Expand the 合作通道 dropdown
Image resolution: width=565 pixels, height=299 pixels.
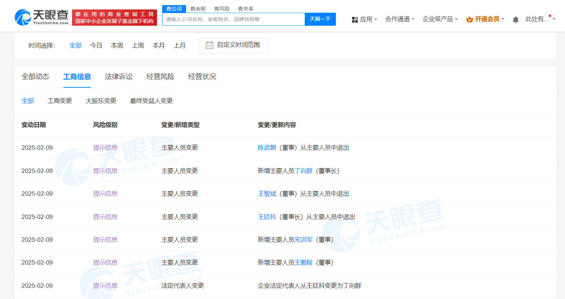pos(400,19)
